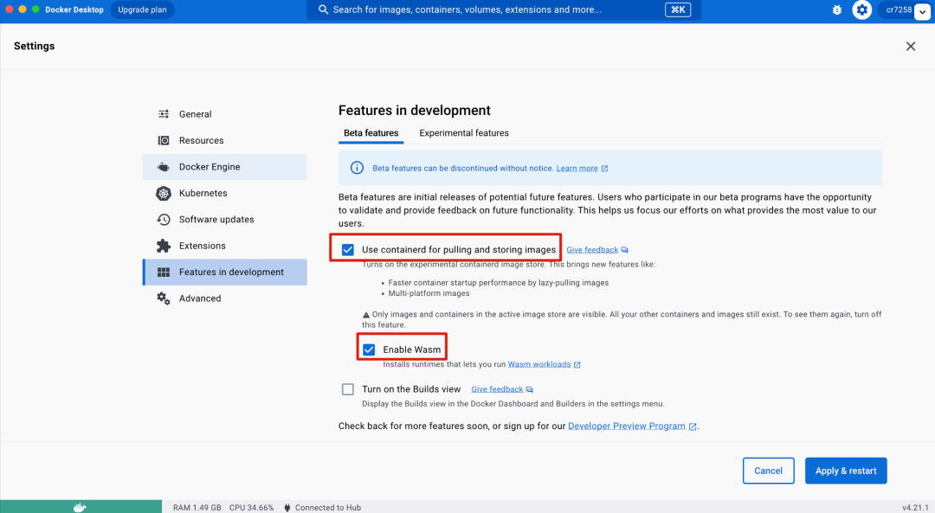Click the Kubernetes helm wheel icon
Screen dimensions: 935x513
click(x=164, y=193)
